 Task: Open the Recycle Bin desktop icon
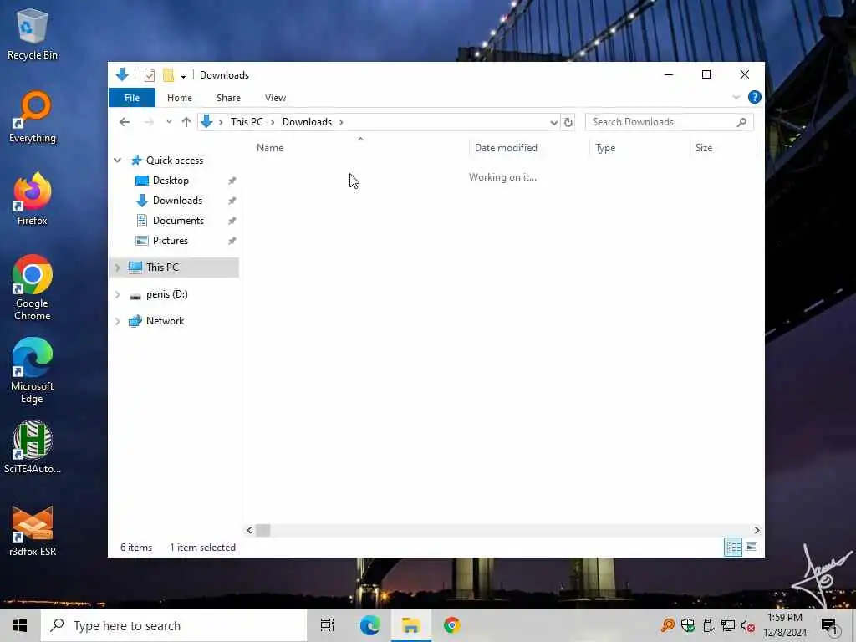tap(33, 33)
